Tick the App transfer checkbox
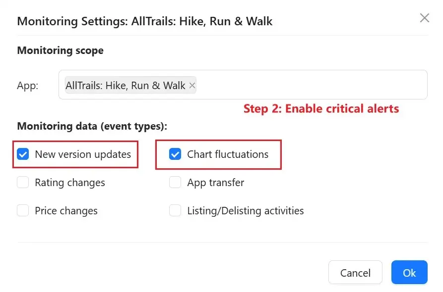The width and height of the screenshot is (443, 292). 175,183
